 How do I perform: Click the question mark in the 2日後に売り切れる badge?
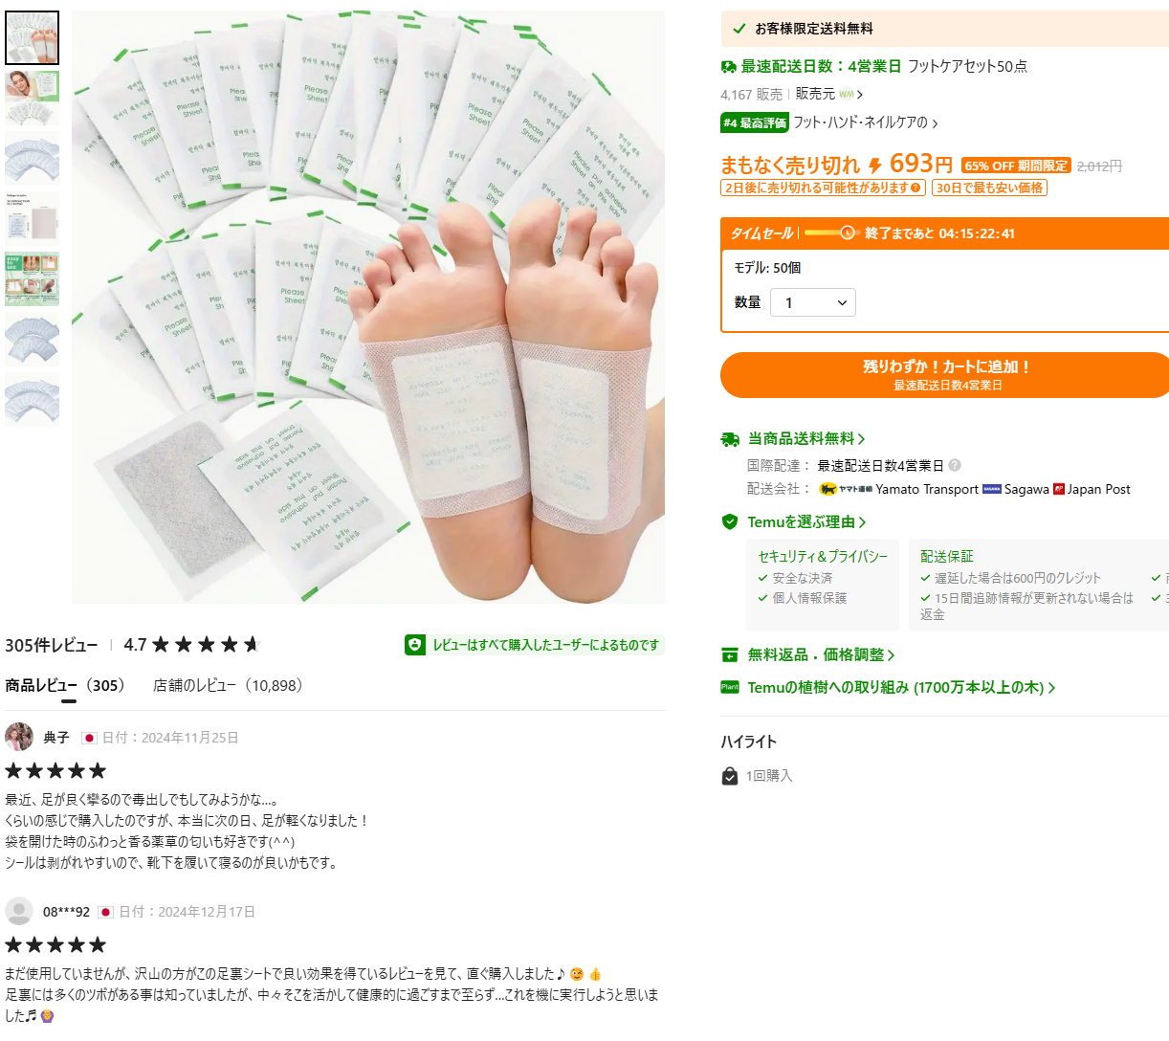[915, 188]
